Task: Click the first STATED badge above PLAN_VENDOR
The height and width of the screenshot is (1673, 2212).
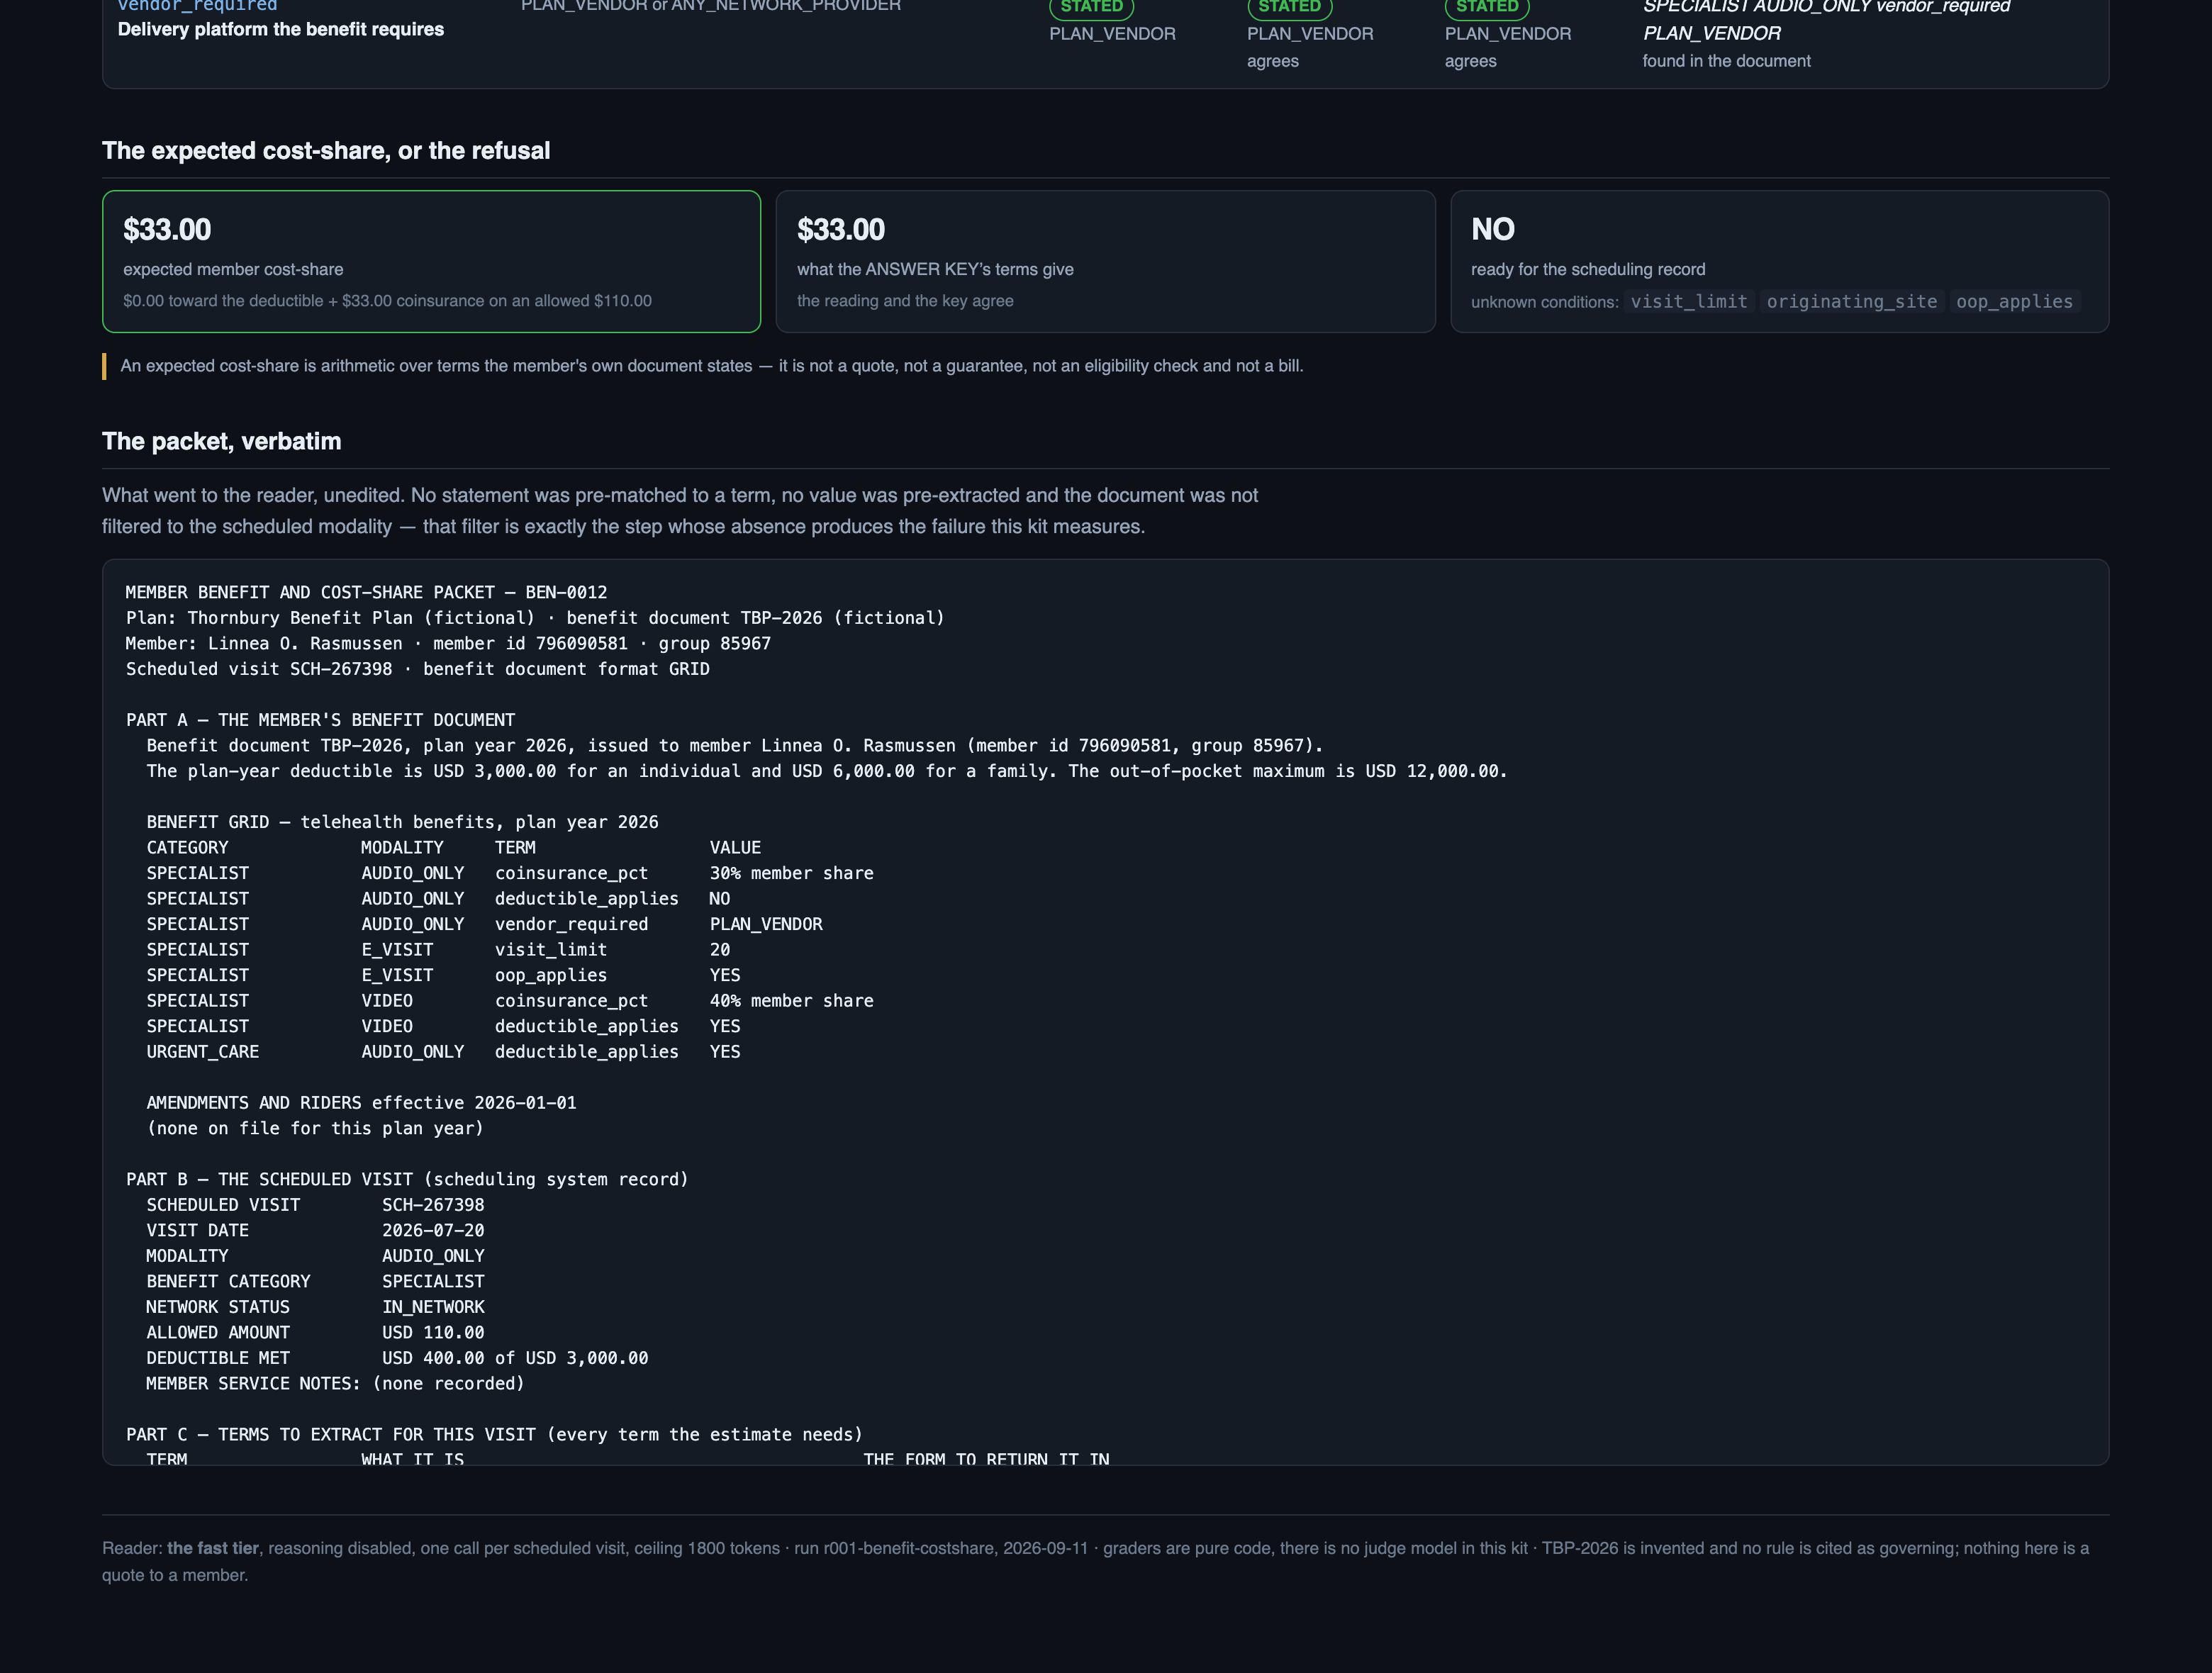Action: pos(1091,7)
